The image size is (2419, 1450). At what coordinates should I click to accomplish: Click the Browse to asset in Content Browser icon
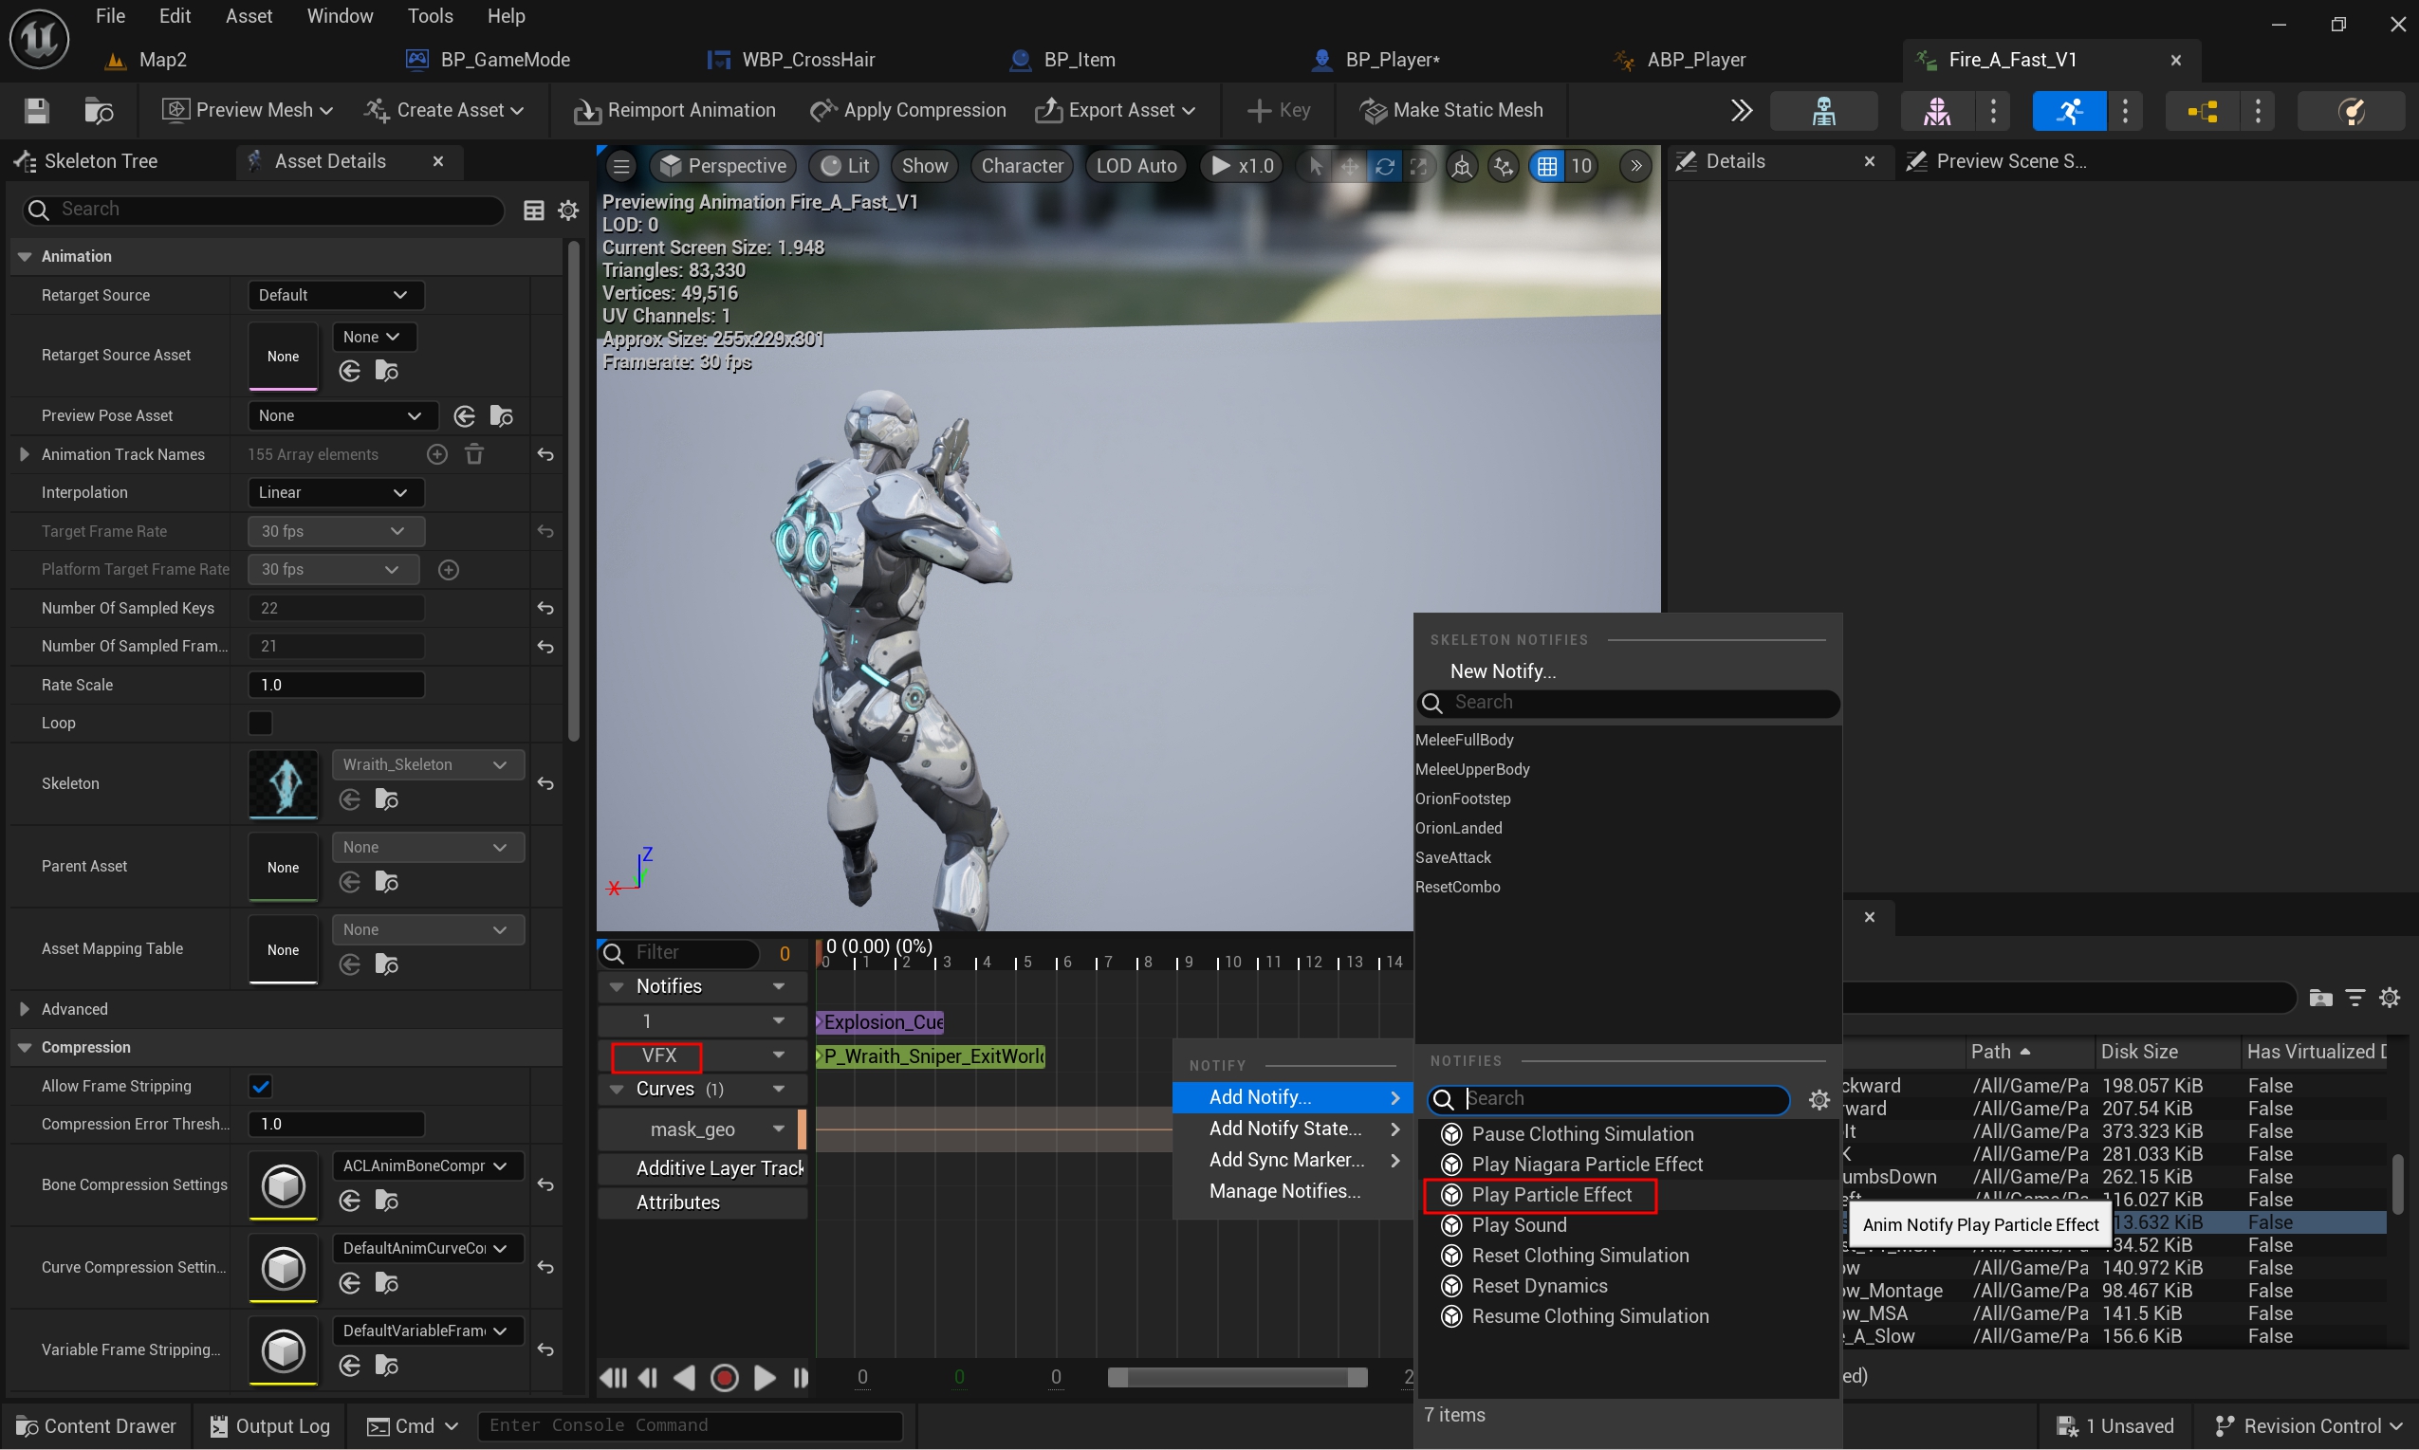[x=99, y=110]
